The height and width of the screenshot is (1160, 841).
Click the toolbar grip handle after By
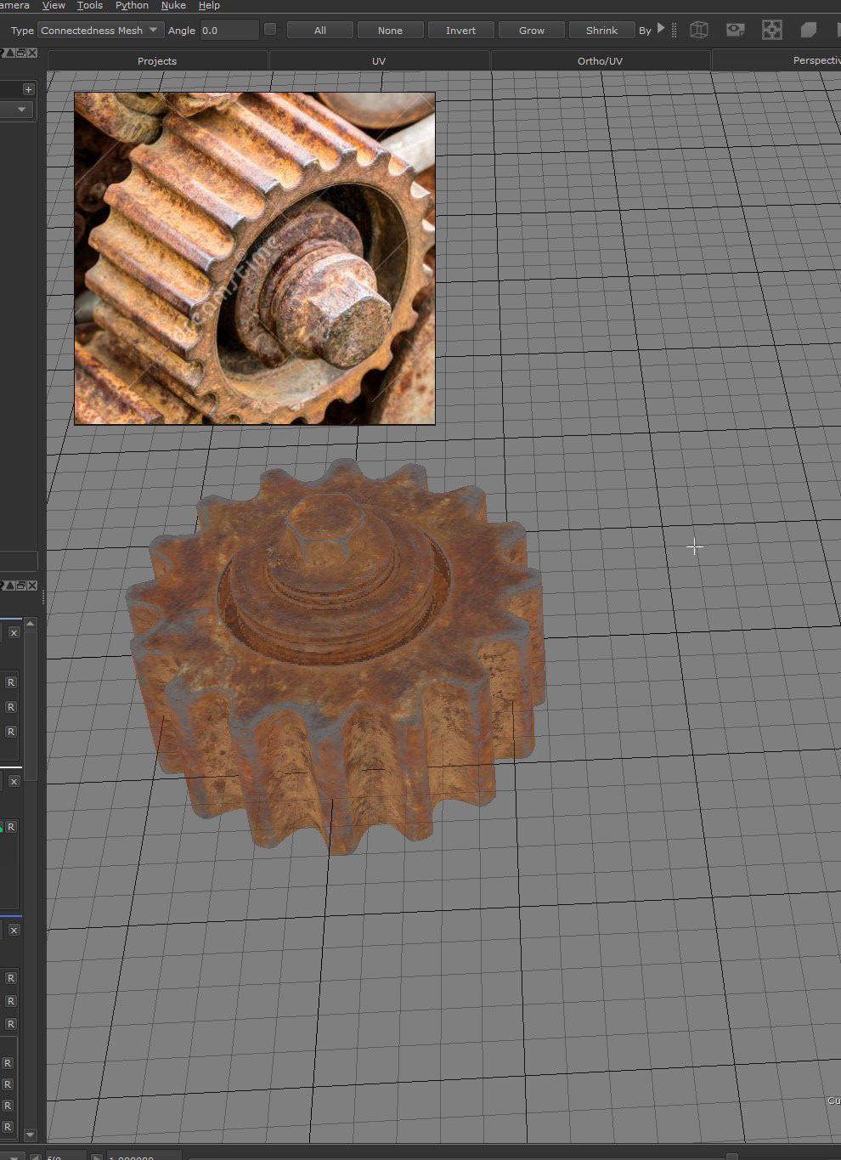coord(674,30)
